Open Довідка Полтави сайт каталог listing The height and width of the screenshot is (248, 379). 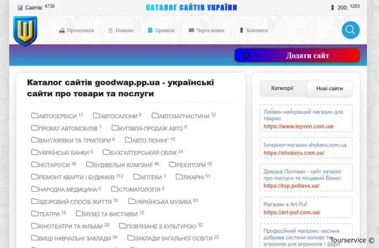(x=302, y=175)
